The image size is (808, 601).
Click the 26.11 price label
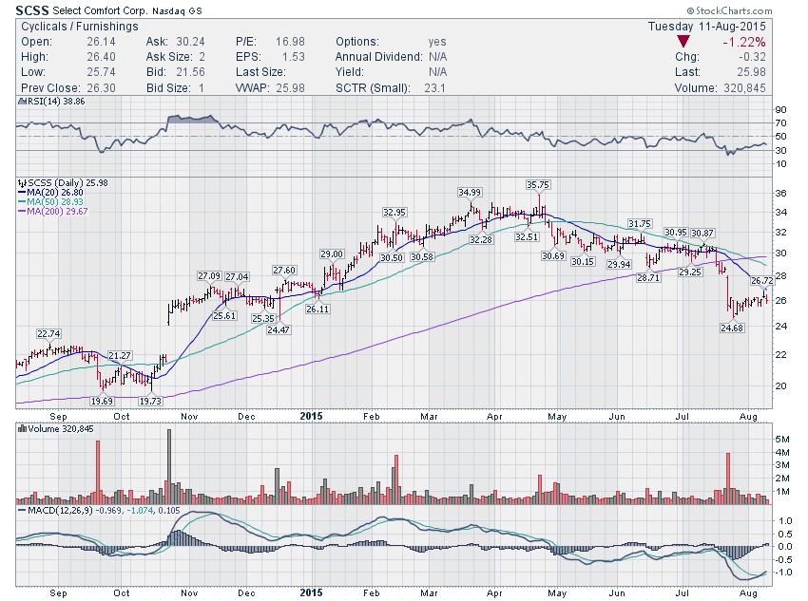(x=317, y=309)
